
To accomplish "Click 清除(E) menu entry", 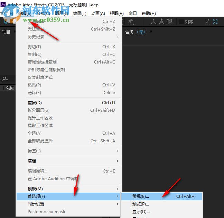I will pyautogui.click(x=69, y=92).
